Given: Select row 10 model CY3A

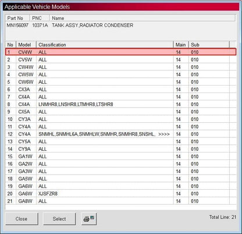Looking at the screenshot, I should point(120,119).
